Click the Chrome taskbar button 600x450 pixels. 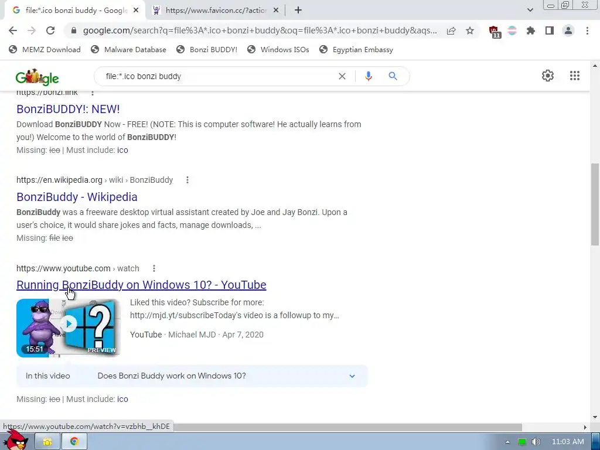(x=74, y=442)
